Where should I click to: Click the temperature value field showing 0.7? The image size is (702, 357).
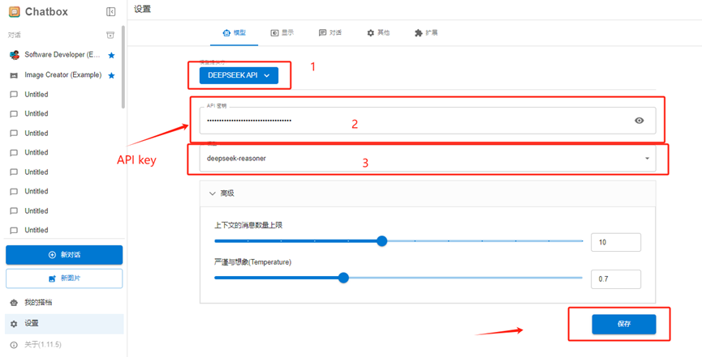point(616,279)
